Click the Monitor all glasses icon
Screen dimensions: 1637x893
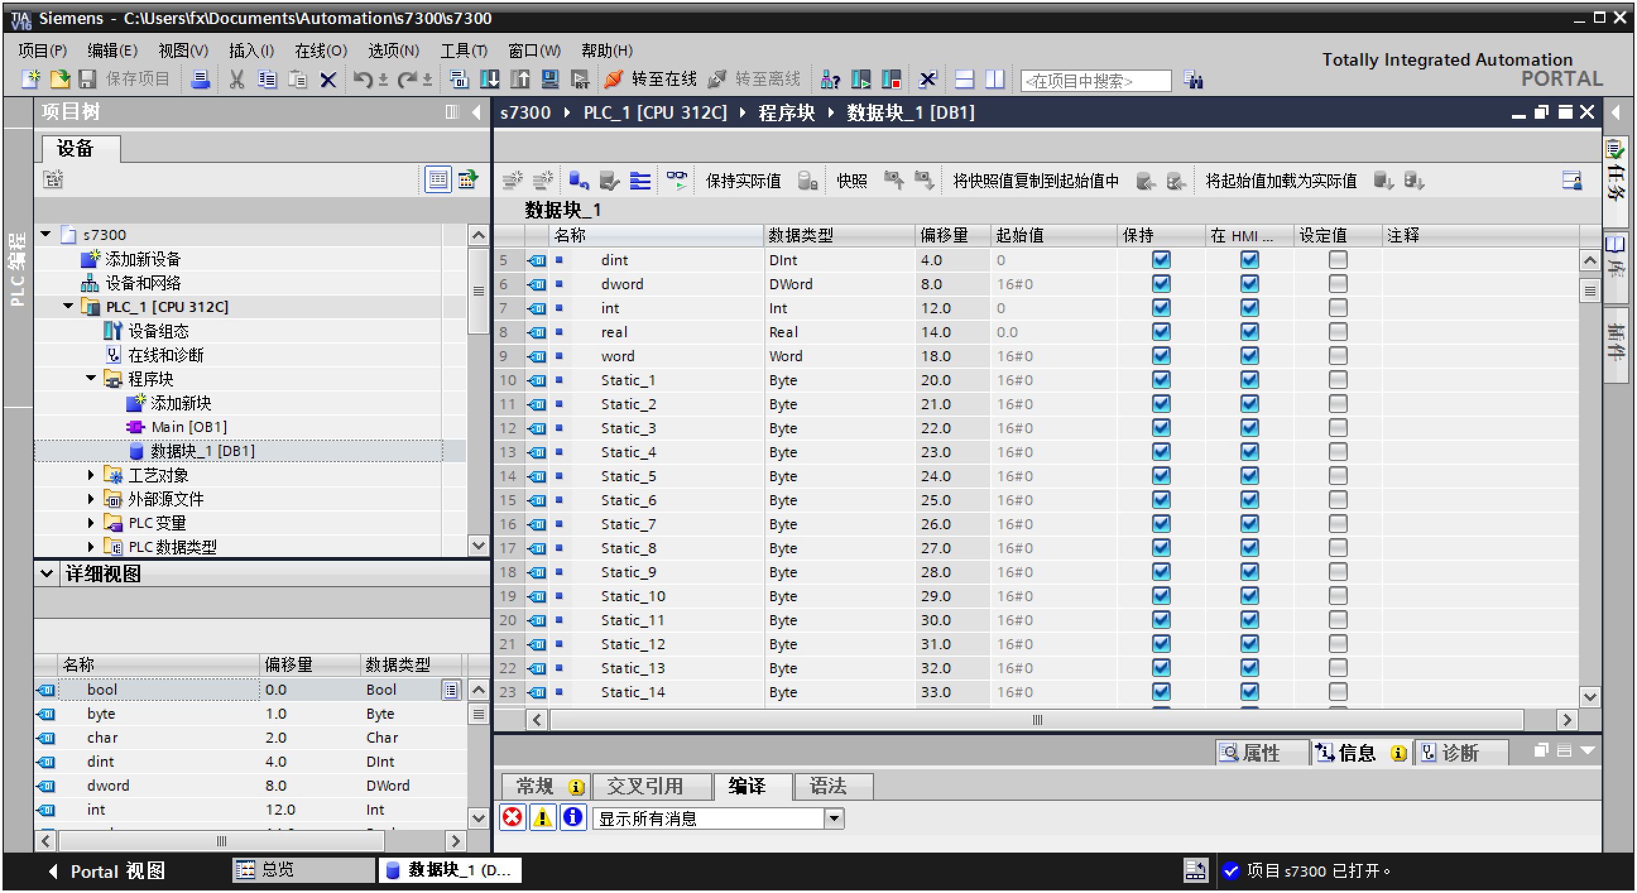click(x=676, y=181)
